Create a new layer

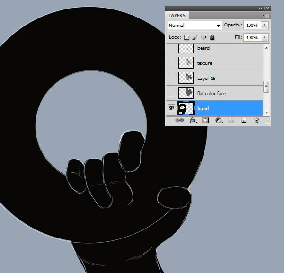click(244, 120)
